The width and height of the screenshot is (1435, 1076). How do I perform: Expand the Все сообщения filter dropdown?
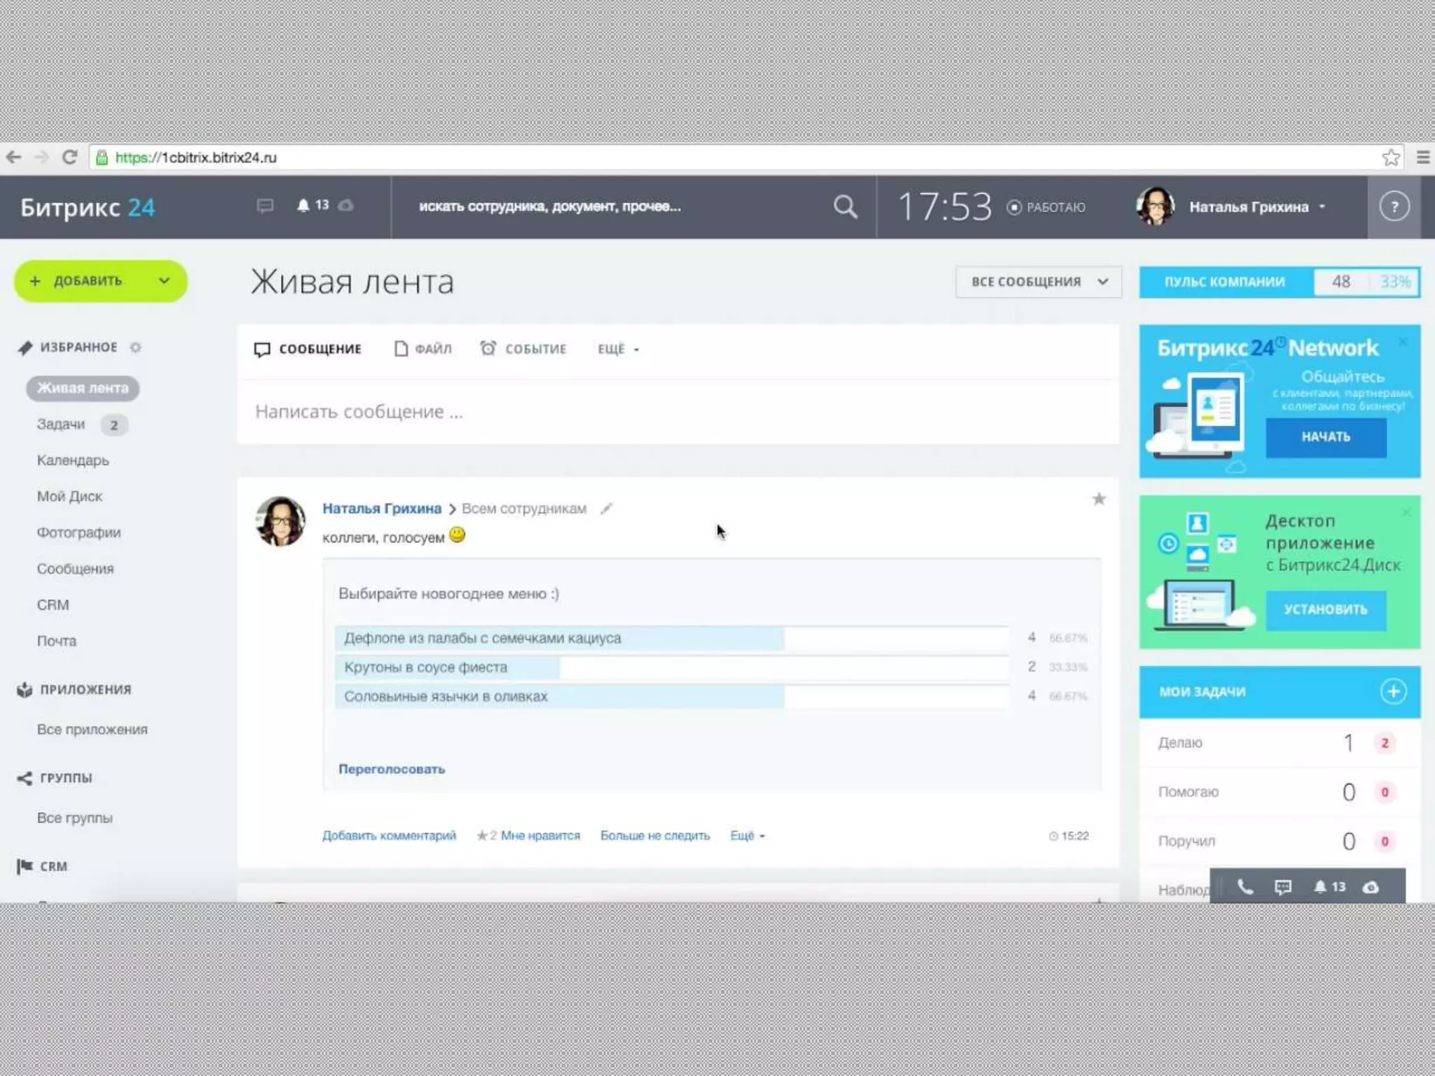pos(1038,282)
